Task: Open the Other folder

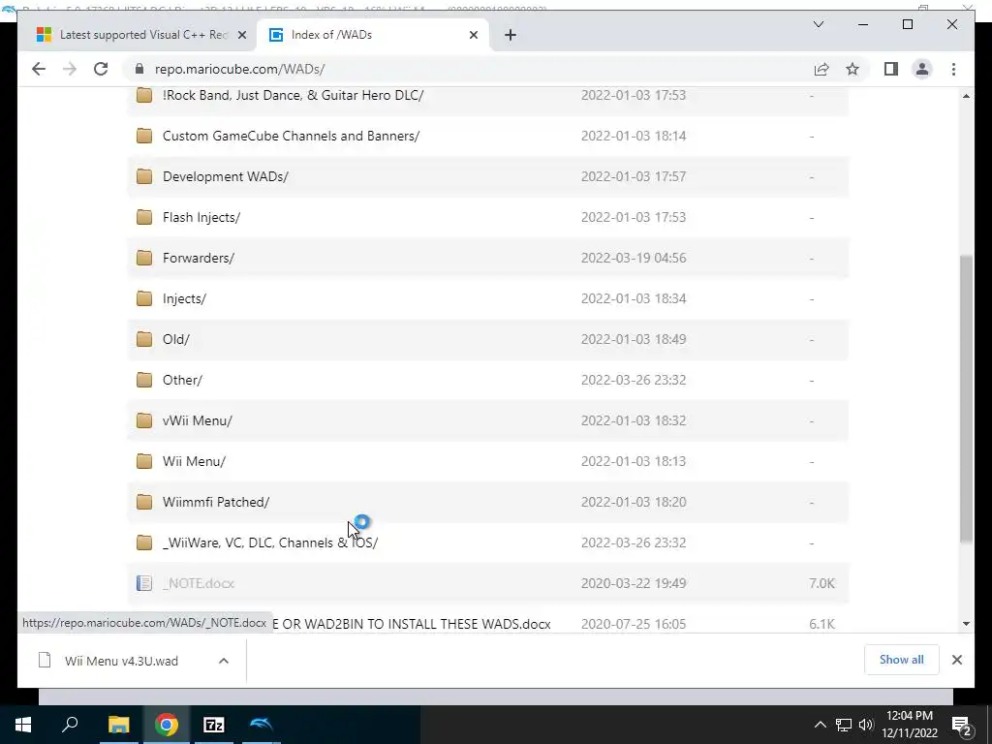Action: coord(182,380)
